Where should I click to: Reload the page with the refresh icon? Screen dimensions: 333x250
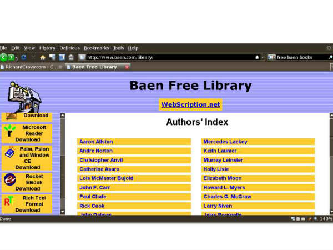point(24,57)
